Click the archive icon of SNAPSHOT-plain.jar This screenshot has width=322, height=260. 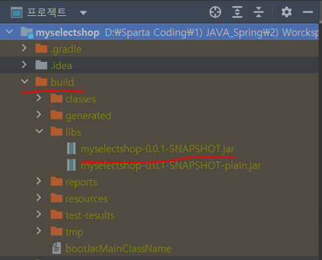(71, 165)
